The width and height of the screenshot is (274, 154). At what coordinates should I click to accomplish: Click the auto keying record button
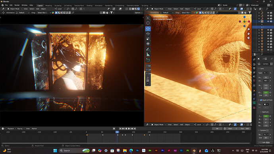[114, 129]
